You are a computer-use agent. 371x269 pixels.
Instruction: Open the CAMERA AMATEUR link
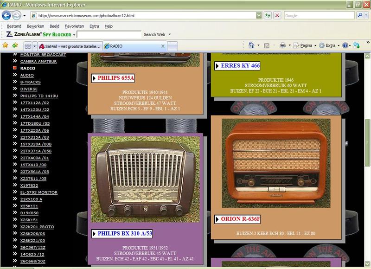(38, 62)
